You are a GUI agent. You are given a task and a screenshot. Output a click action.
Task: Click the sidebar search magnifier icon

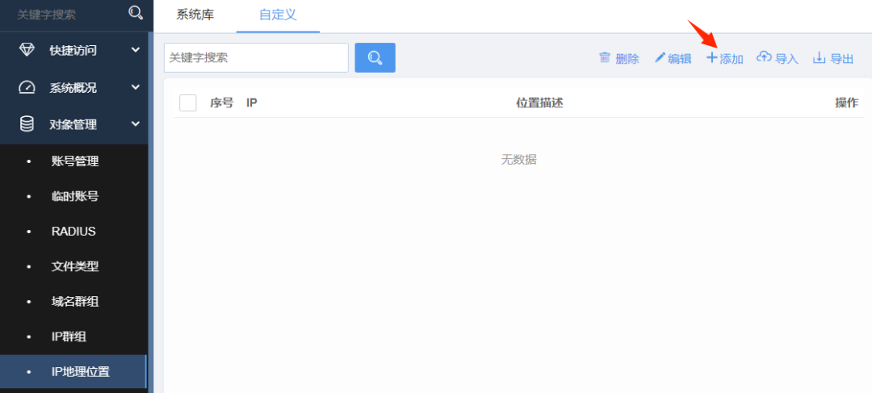click(x=136, y=13)
